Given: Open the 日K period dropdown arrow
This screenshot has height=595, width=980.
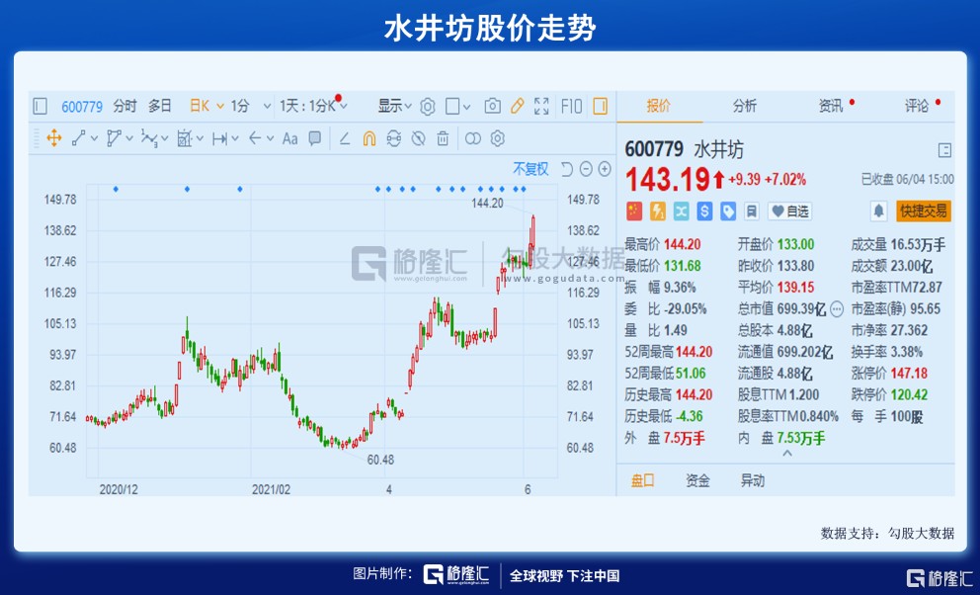Looking at the screenshot, I should point(220,107).
